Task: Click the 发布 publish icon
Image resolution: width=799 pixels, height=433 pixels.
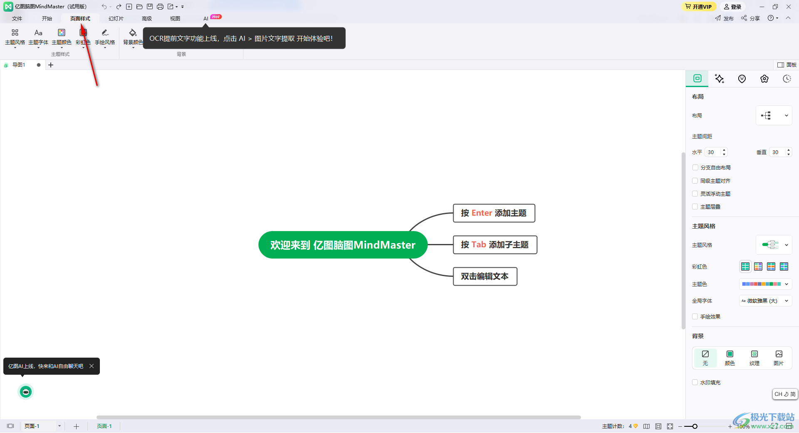Action: (x=725, y=18)
